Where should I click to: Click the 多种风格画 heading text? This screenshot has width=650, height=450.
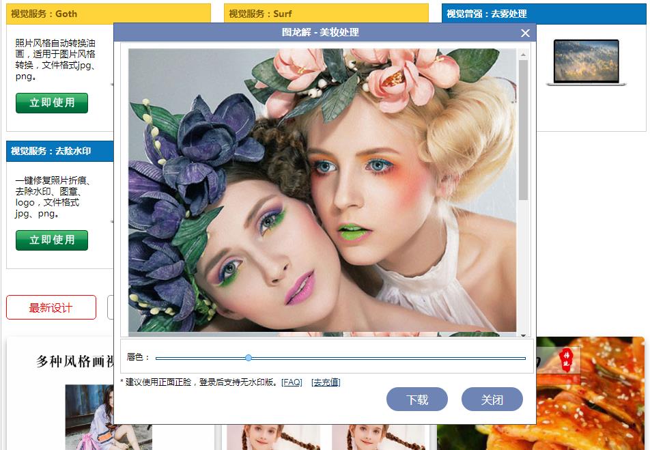click(x=75, y=361)
